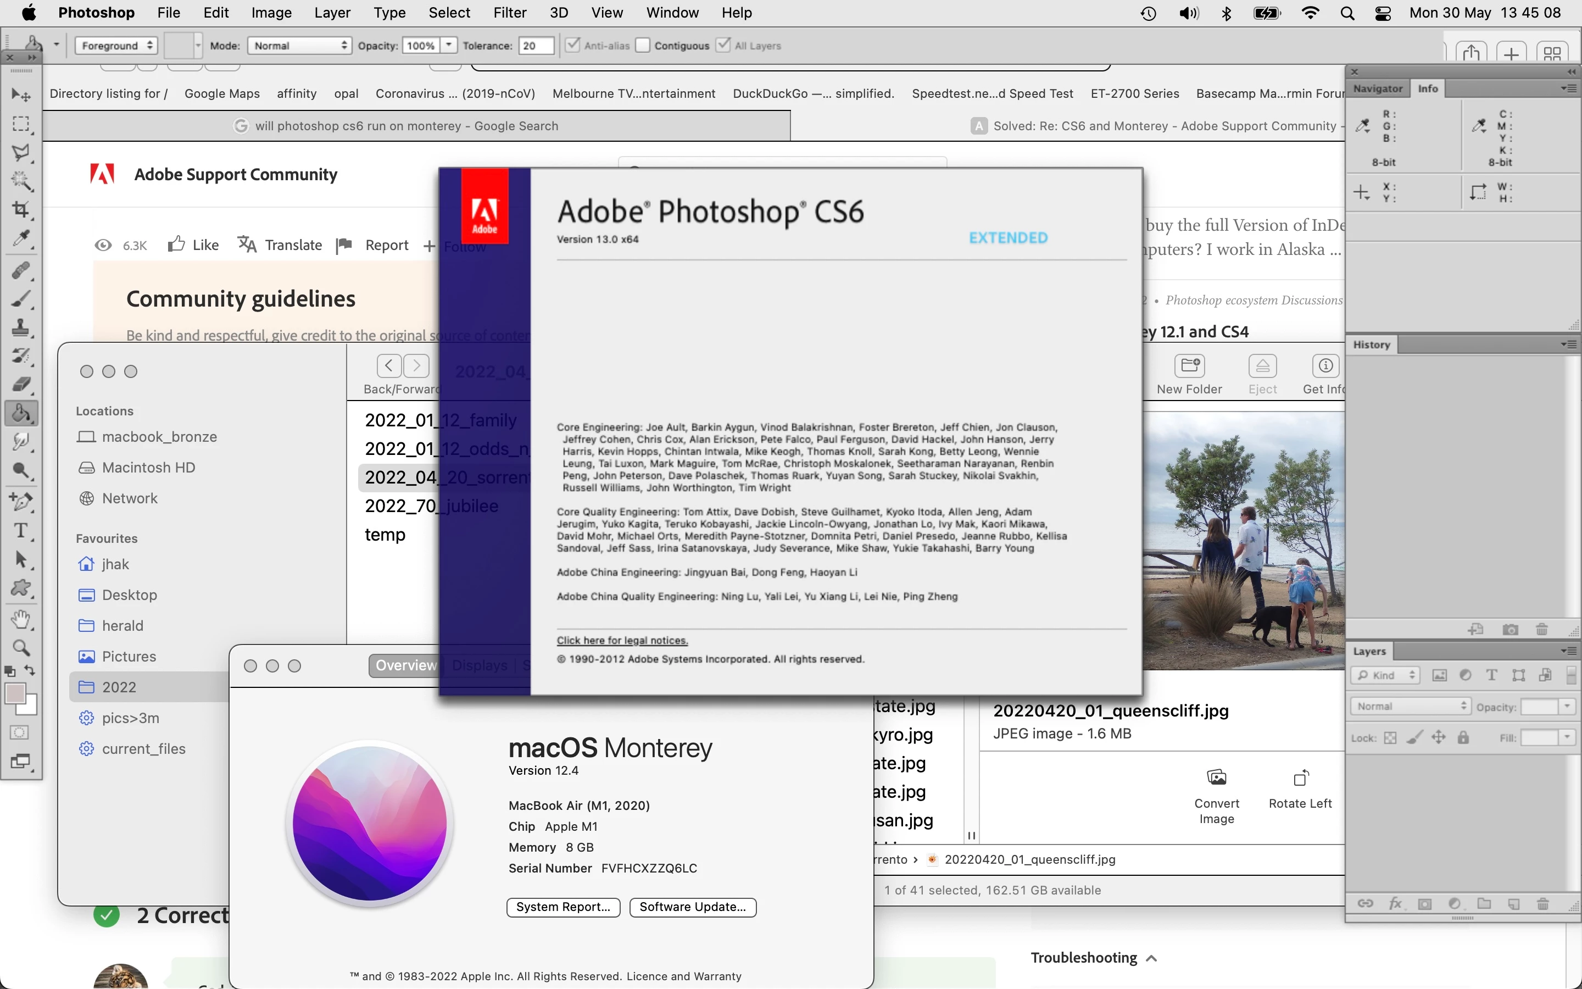Click the create new layer icon
The width and height of the screenshot is (1582, 989).
[x=1513, y=904]
